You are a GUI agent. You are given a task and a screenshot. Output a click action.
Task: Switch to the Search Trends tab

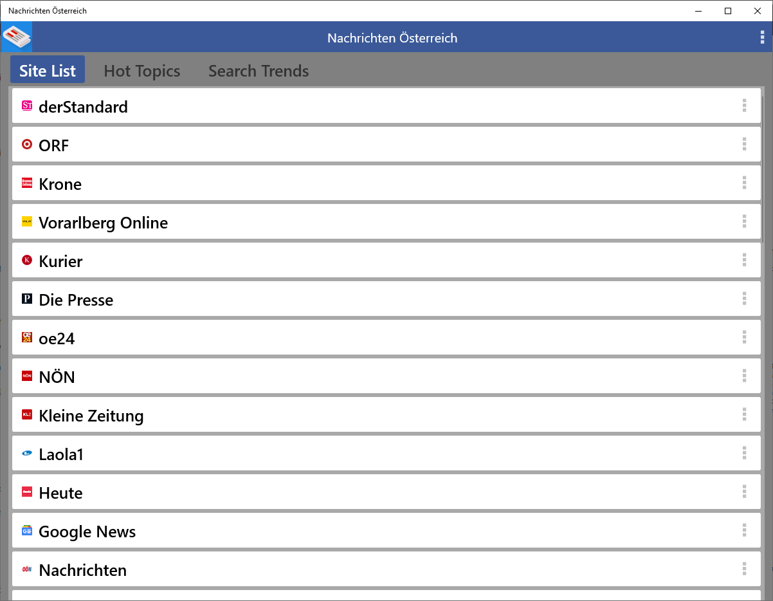pos(259,71)
